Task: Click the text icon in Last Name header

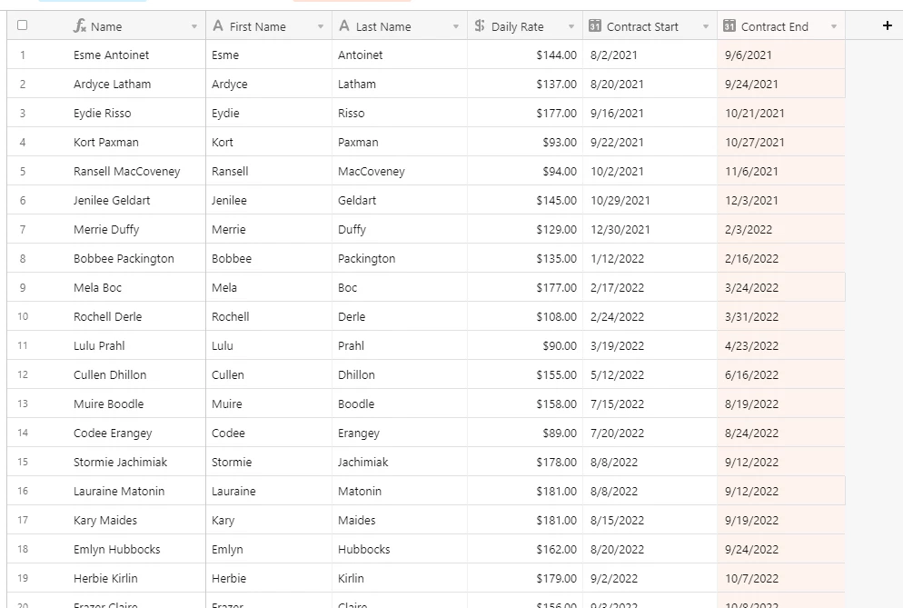Action: pos(343,26)
